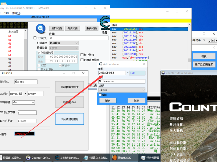217x162 pixels.
Task: Open the 4 Bytes type dropdown
Action: point(122,90)
